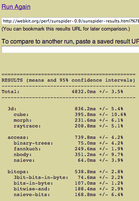The height and width of the screenshot is (201, 139).
Task: Select the results URL field with webkit.org address
Action: pos(70,21)
